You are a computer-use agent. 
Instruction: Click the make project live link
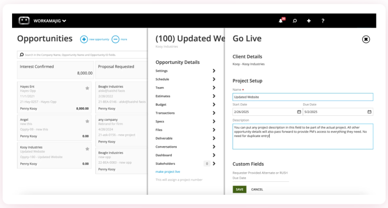(168, 172)
